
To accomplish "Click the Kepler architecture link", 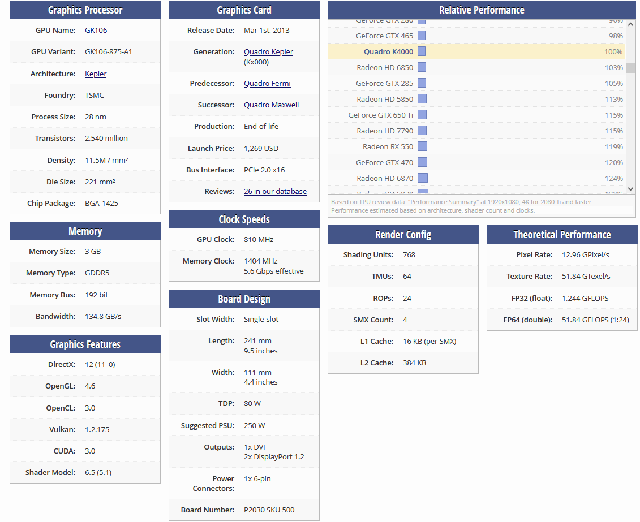I will (x=96, y=74).
